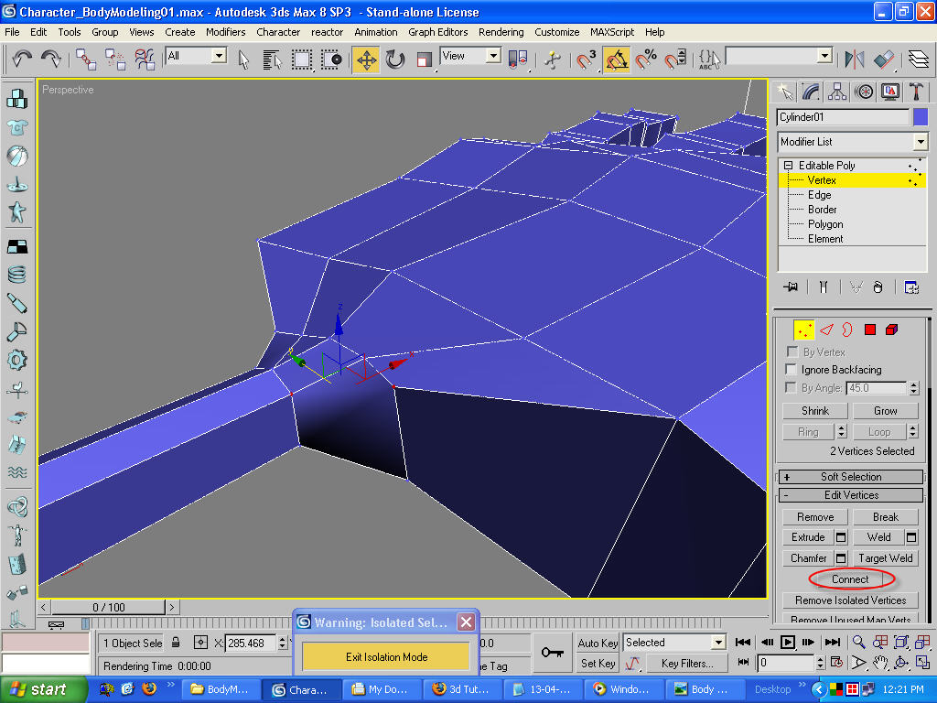Select the Element sub-object level in stack
Viewport: 937px width, 703px height.
[825, 239]
